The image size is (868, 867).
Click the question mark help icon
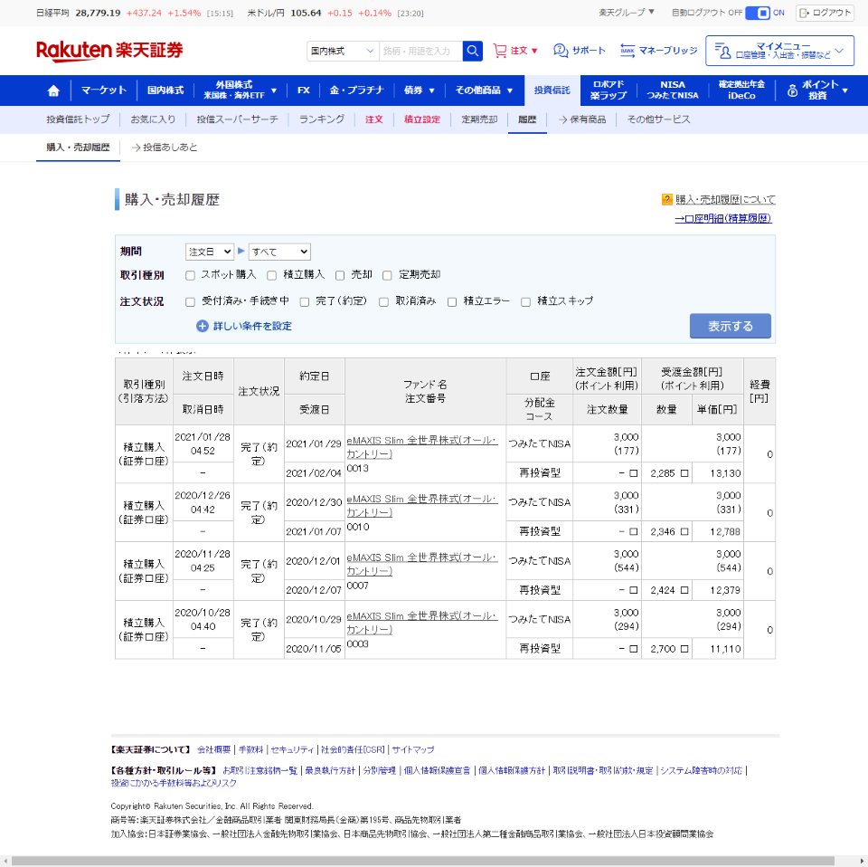tap(666, 199)
